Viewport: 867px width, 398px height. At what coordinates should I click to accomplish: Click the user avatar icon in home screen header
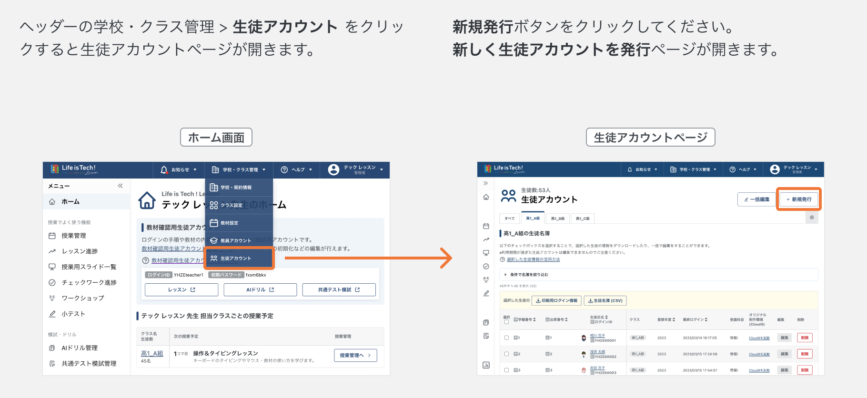click(x=334, y=169)
